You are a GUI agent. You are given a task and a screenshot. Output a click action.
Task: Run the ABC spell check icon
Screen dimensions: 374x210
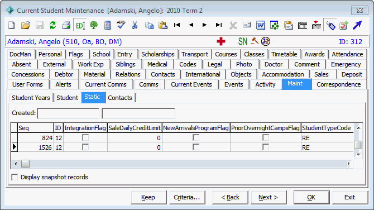(x=121, y=25)
